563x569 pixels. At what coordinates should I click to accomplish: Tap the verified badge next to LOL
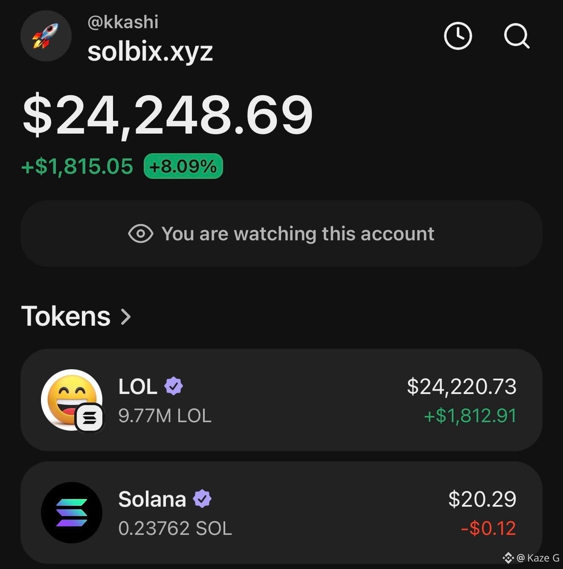[x=174, y=386]
